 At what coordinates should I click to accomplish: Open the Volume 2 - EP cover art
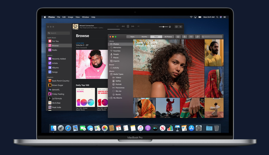[x=92, y=64]
